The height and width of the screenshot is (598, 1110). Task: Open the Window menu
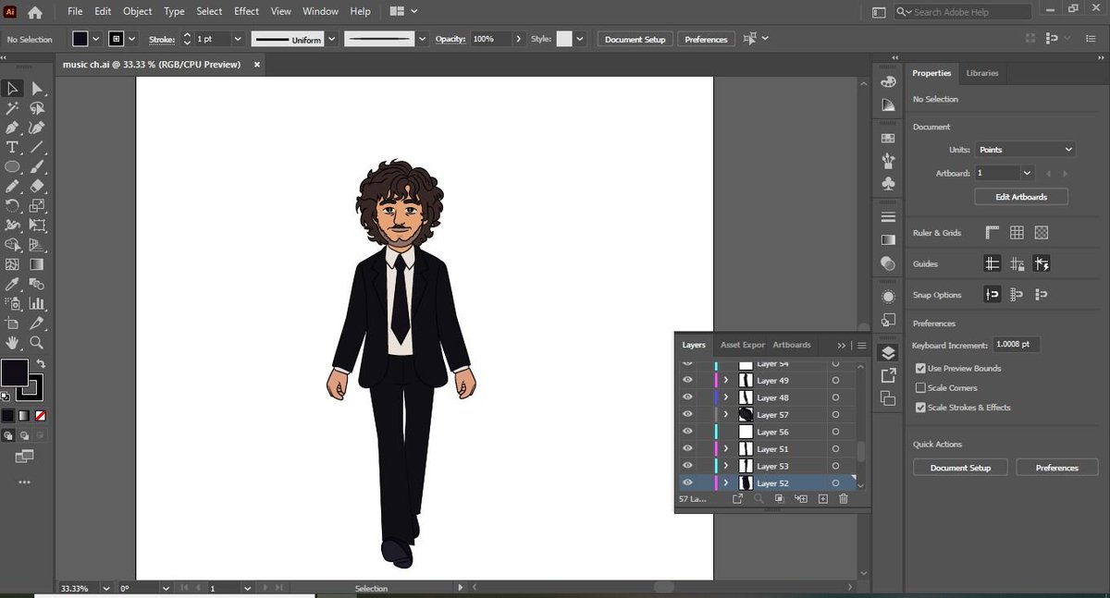pyautogui.click(x=321, y=11)
